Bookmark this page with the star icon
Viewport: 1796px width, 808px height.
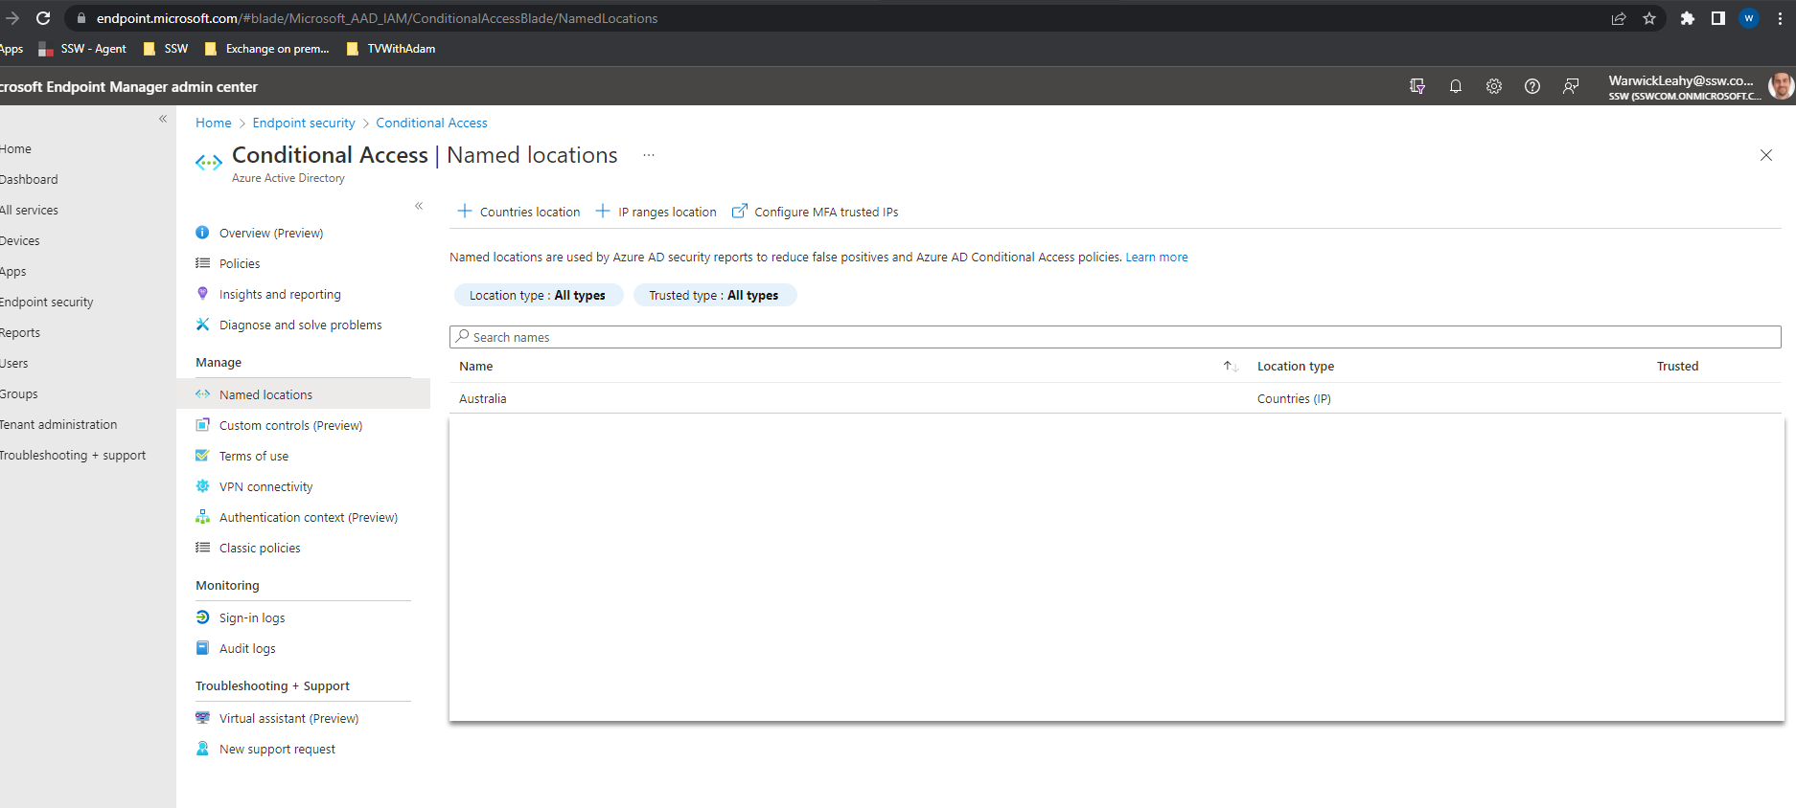(1648, 18)
